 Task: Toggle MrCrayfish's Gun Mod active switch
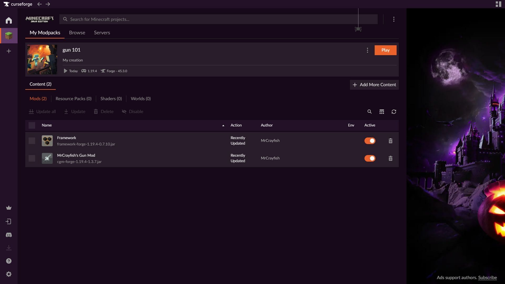pos(369,158)
